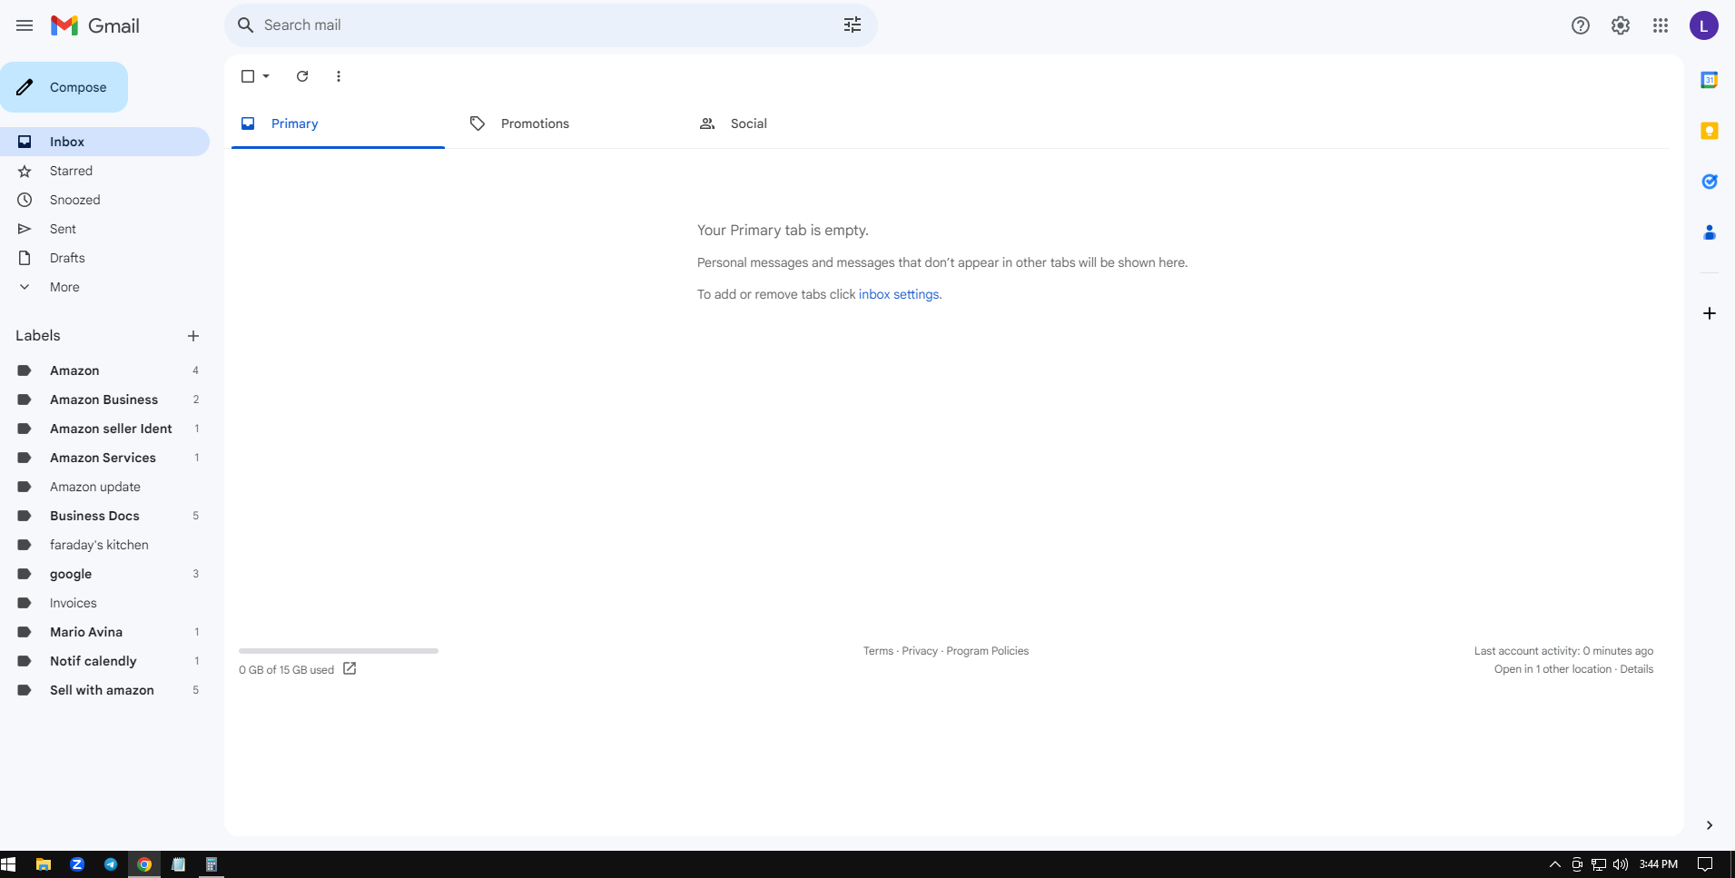Show search options filter icon

click(853, 25)
